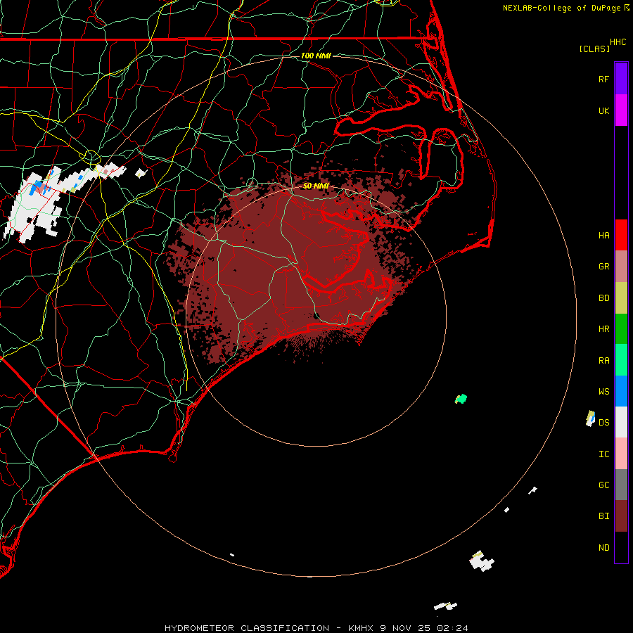Click the BI legend label

604,516
